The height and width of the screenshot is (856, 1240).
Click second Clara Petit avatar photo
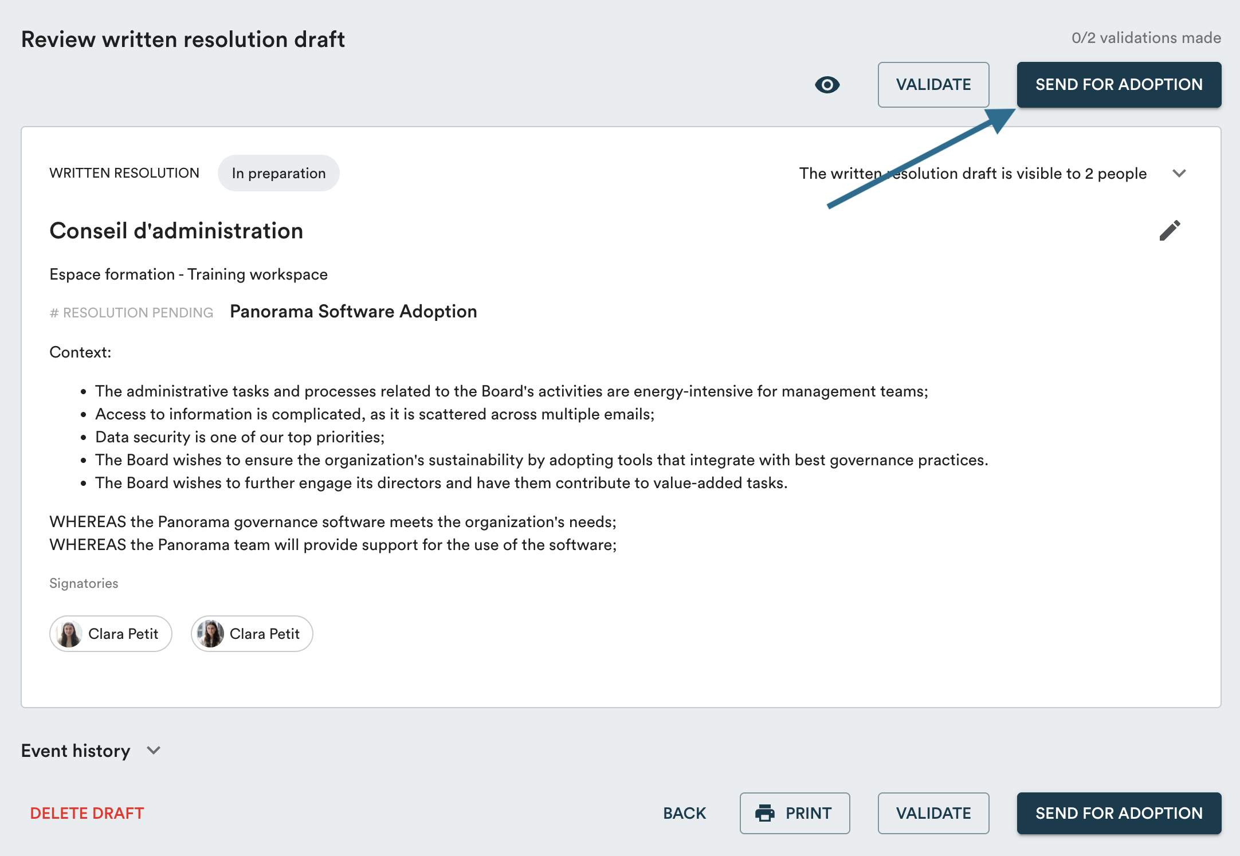pos(211,634)
